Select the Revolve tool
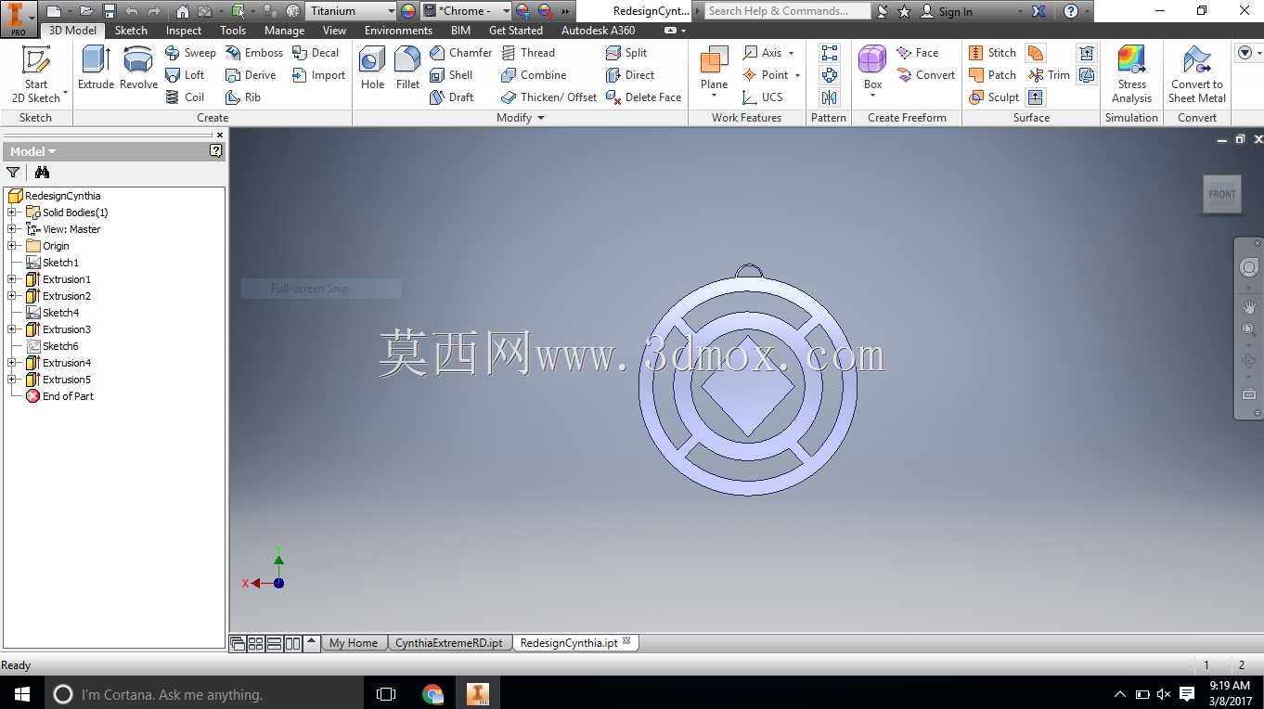This screenshot has height=709, width=1264. tap(138, 68)
